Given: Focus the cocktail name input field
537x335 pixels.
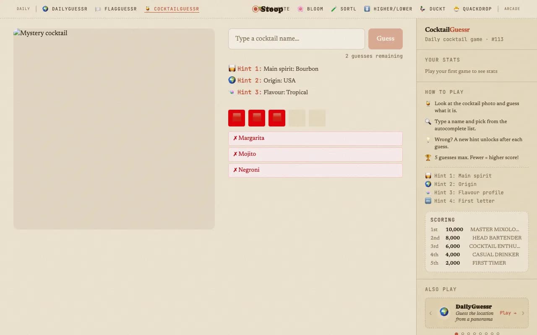Looking at the screenshot, I should point(297,39).
